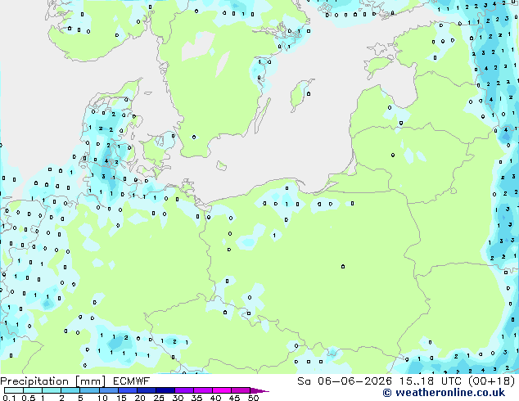519x401 pixels.
Task: Click the 0.1–0.5 mm palest legend swatch
Action: (x=14, y=390)
